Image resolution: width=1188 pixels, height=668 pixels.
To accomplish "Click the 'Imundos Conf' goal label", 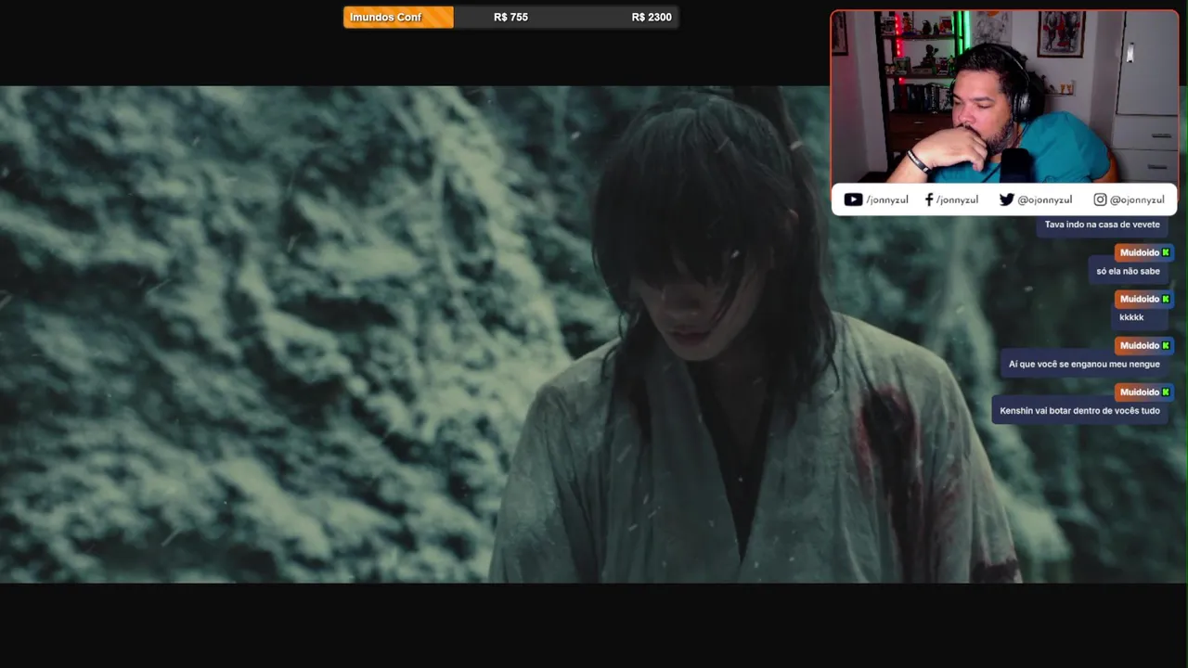I will [x=386, y=18].
